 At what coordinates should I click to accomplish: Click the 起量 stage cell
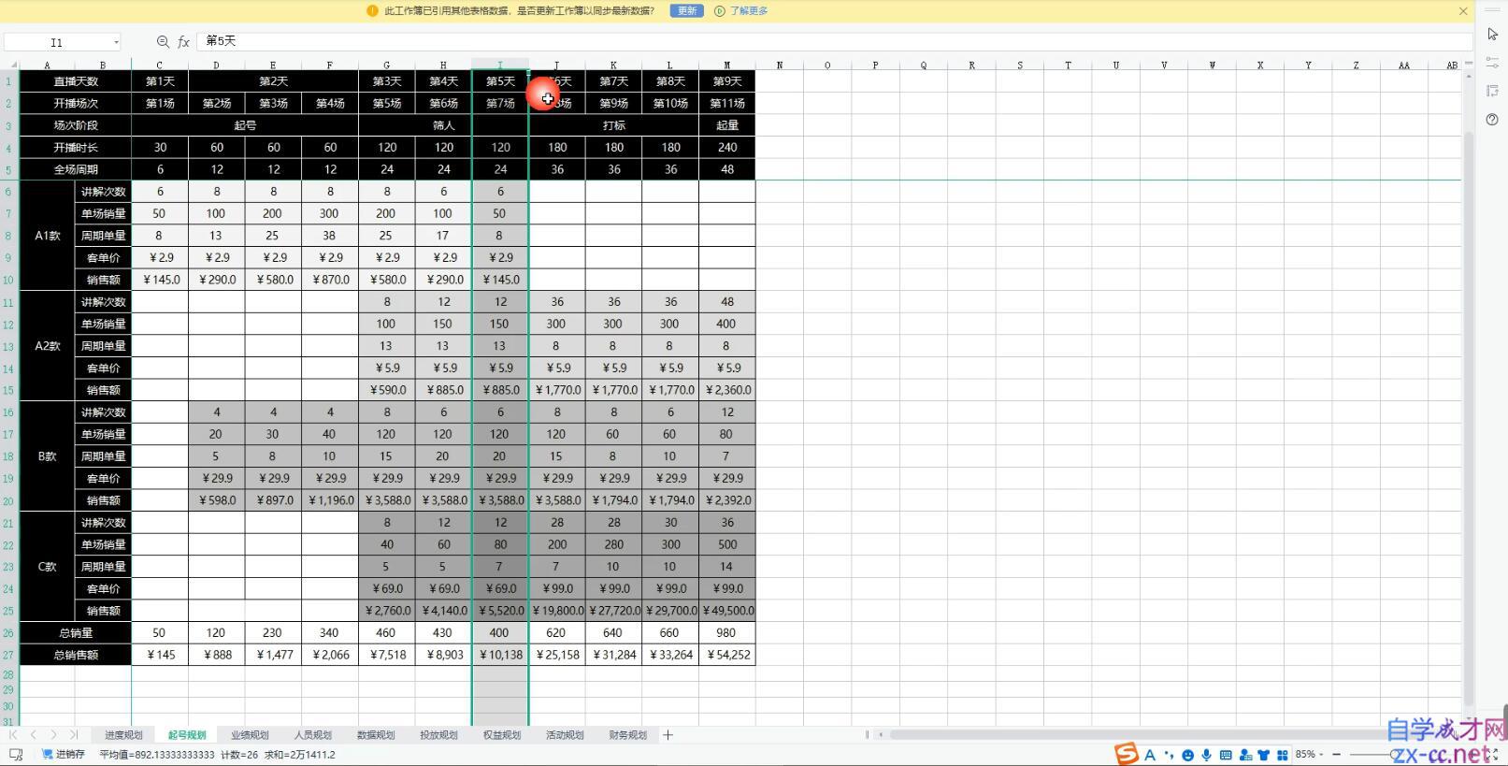[727, 125]
